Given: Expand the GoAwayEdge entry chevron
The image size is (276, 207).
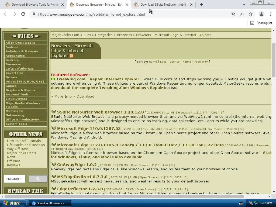Looking at the screenshot, I should tap(54, 164).
